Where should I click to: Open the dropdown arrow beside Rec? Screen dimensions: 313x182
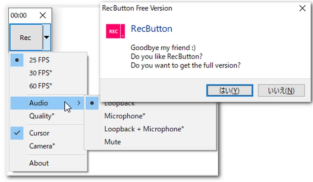pyautogui.click(x=47, y=38)
